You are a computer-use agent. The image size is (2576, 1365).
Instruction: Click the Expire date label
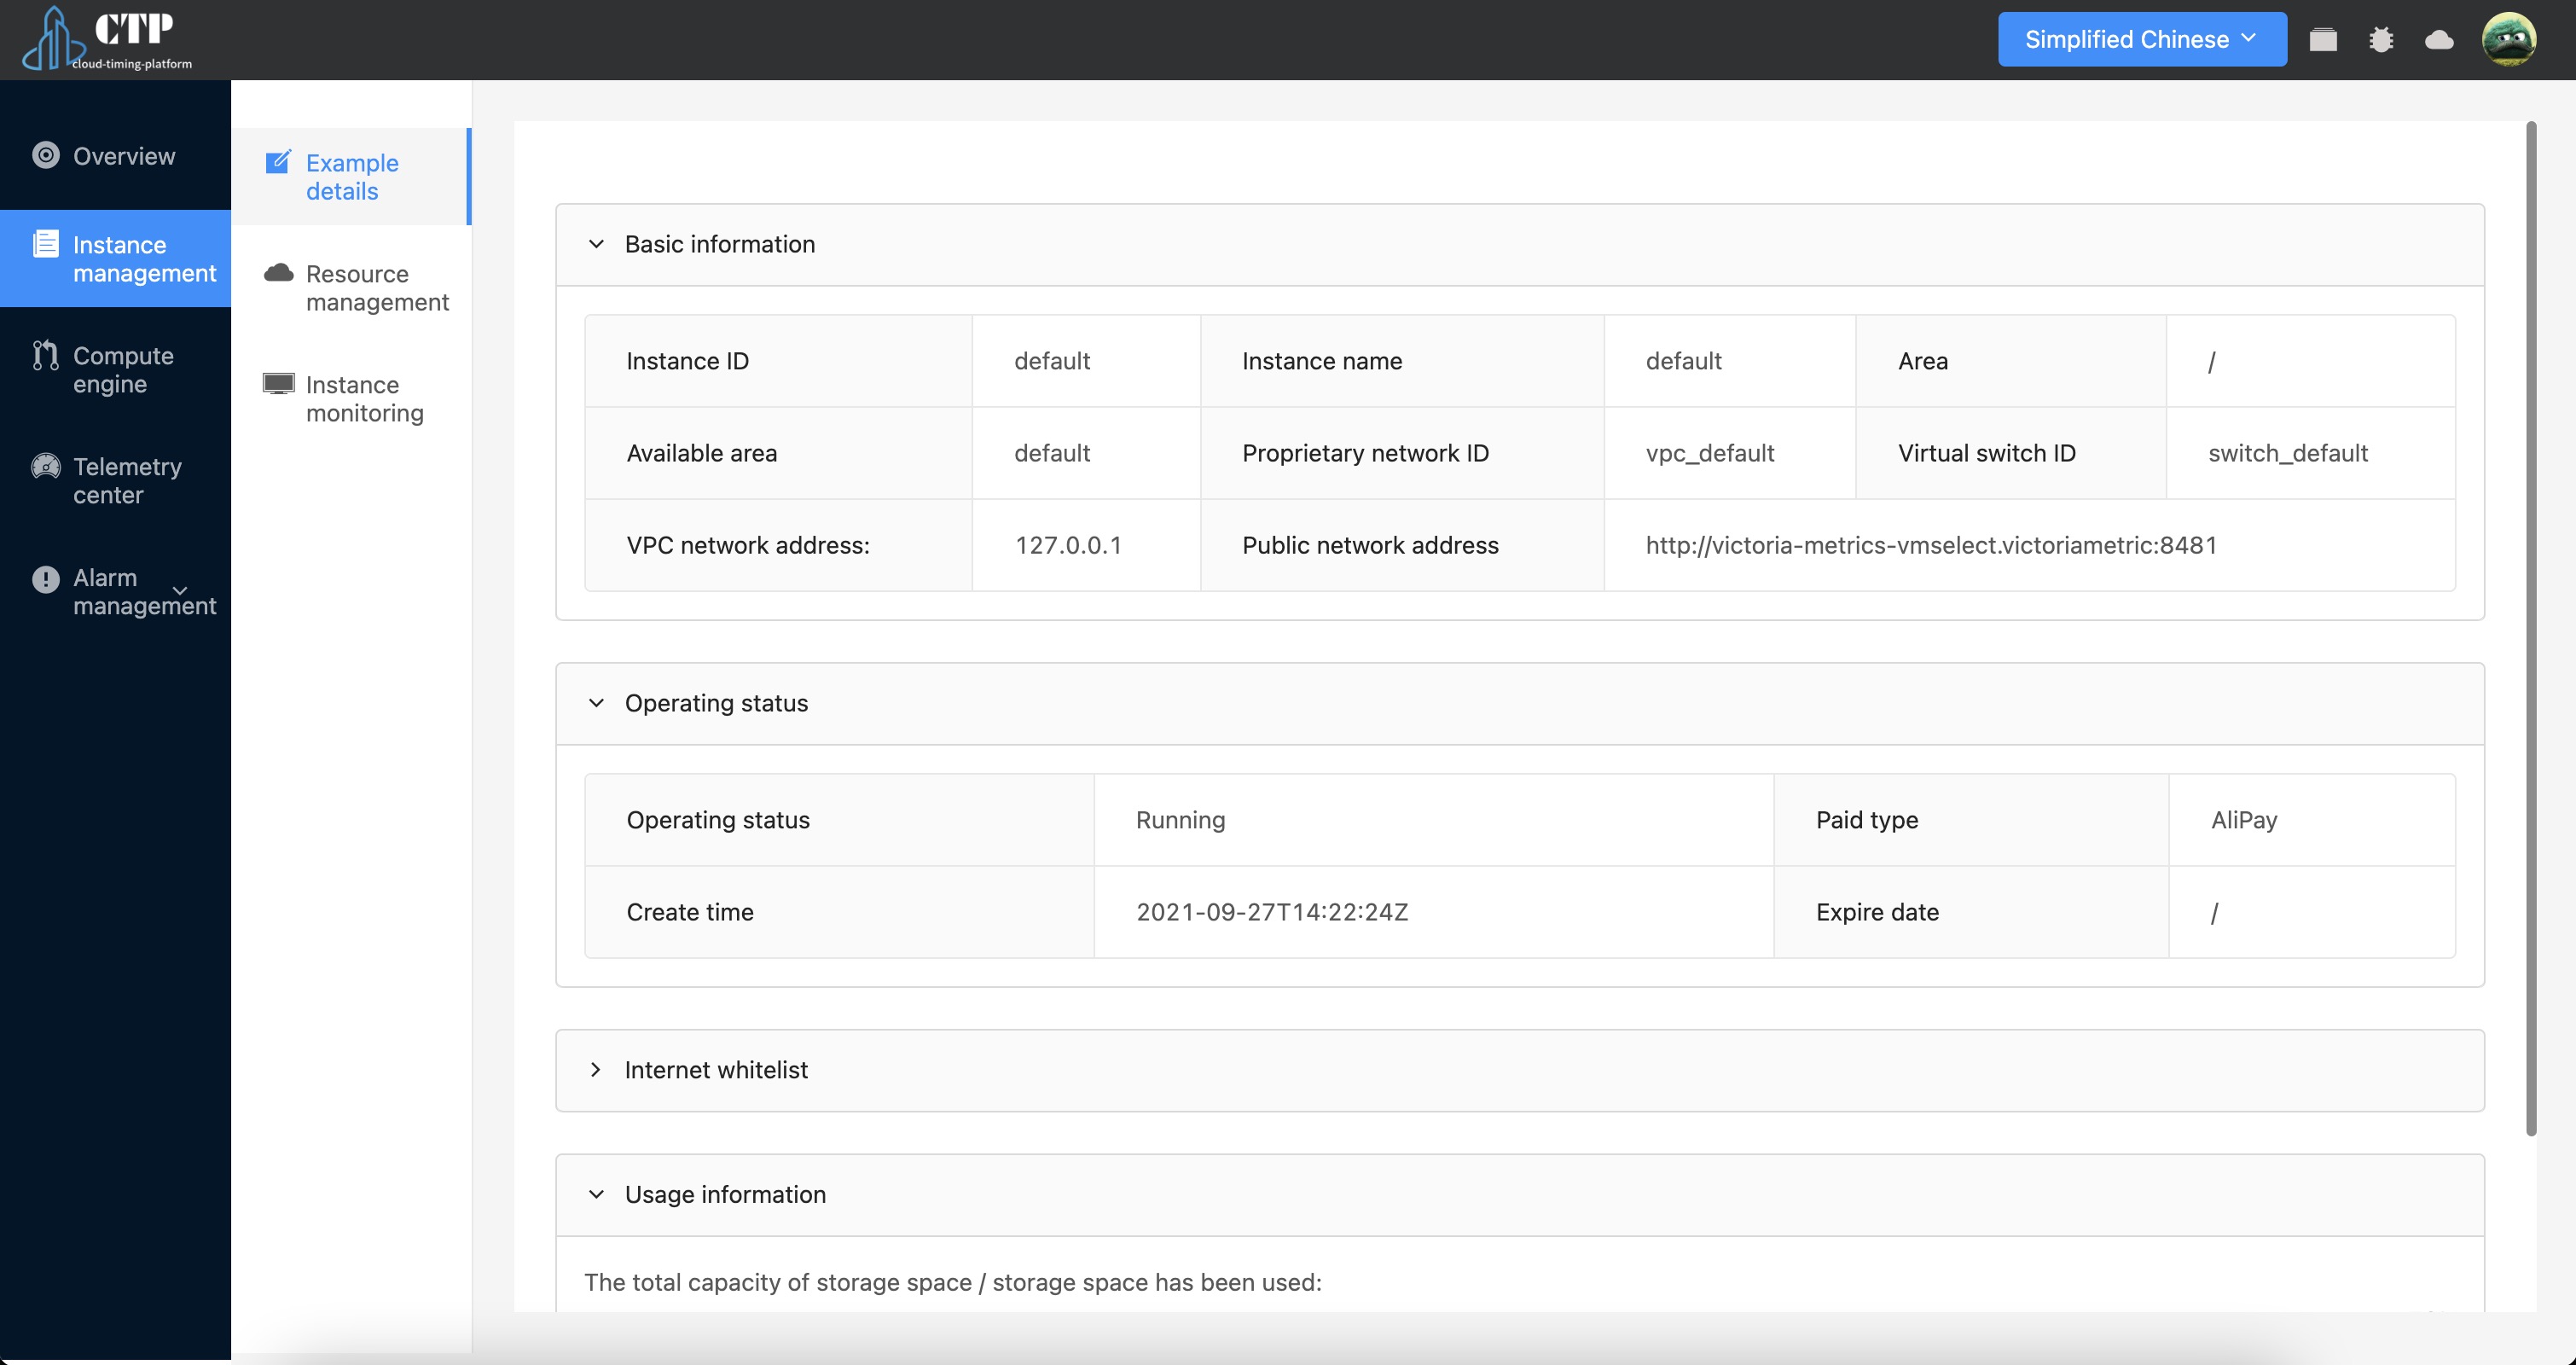1877,912
